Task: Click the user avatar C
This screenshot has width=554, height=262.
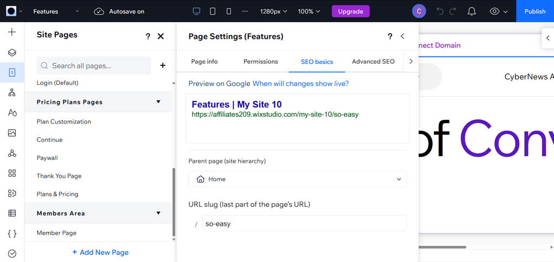Action: [x=419, y=11]
